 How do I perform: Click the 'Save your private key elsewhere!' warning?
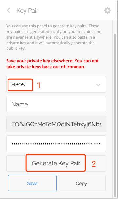[x=40, y=61]
